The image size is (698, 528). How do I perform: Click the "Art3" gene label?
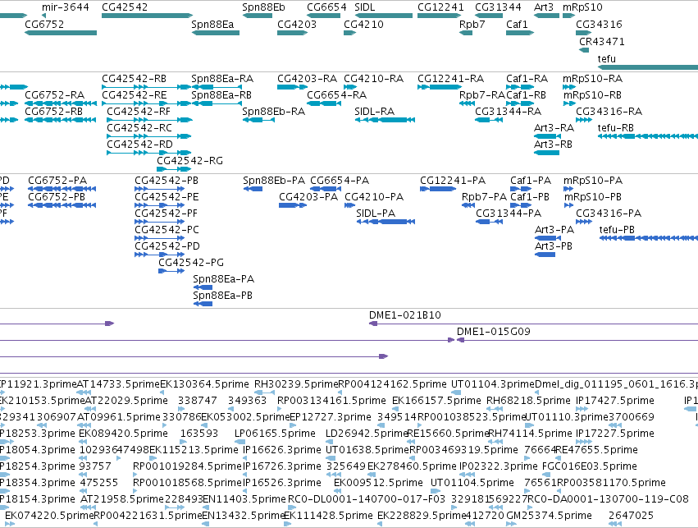[544, 7]
